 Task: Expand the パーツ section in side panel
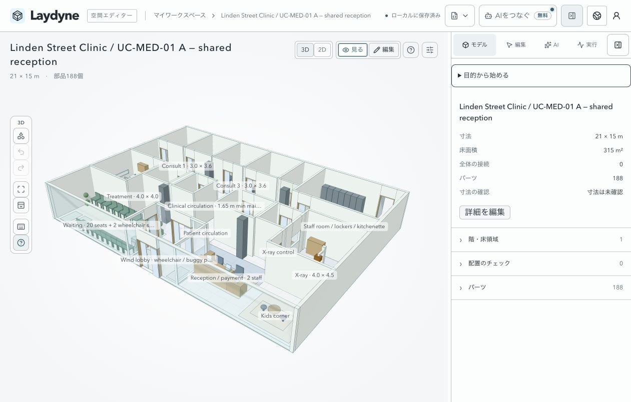click(x=541, y=288)
